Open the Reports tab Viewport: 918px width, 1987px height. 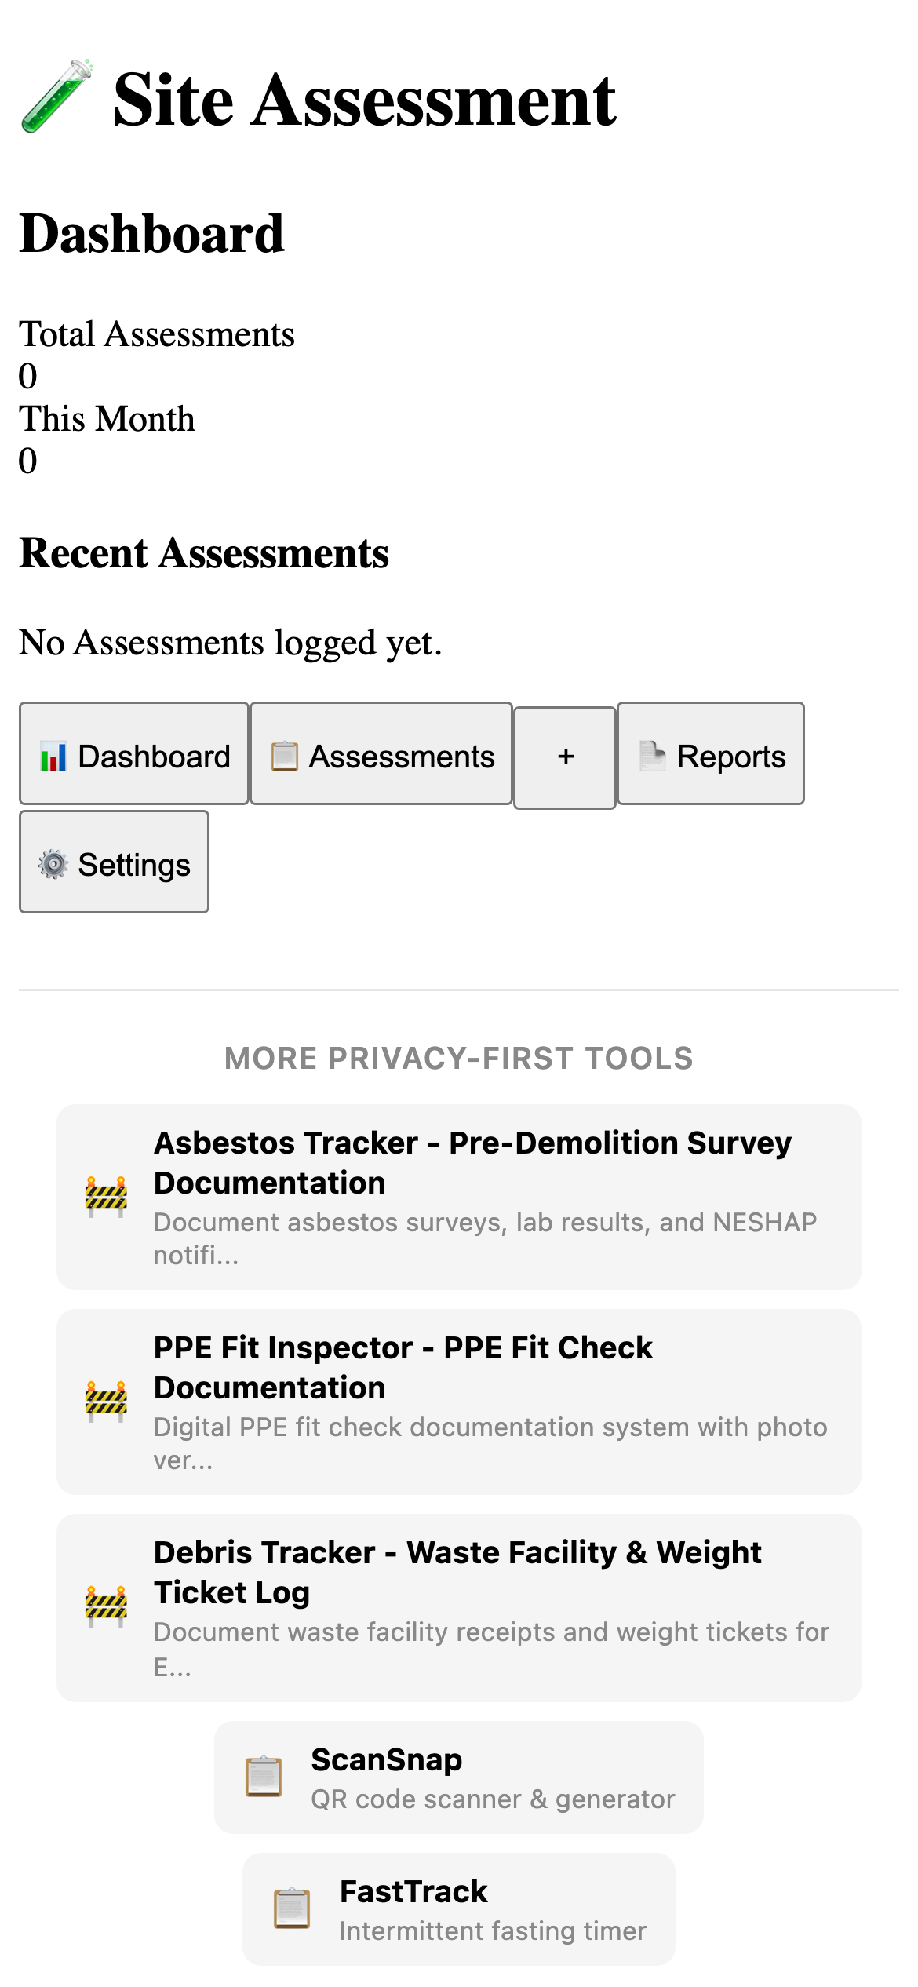click(710, 756)
